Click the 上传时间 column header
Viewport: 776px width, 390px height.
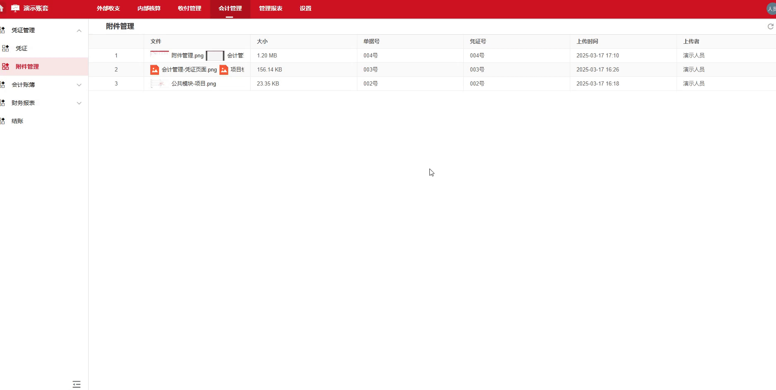[587, 42]
